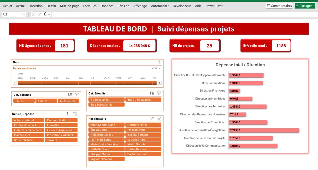318x170 pixels.
Task: Click the Direction Juridique axis label
Action: (214, 83)
